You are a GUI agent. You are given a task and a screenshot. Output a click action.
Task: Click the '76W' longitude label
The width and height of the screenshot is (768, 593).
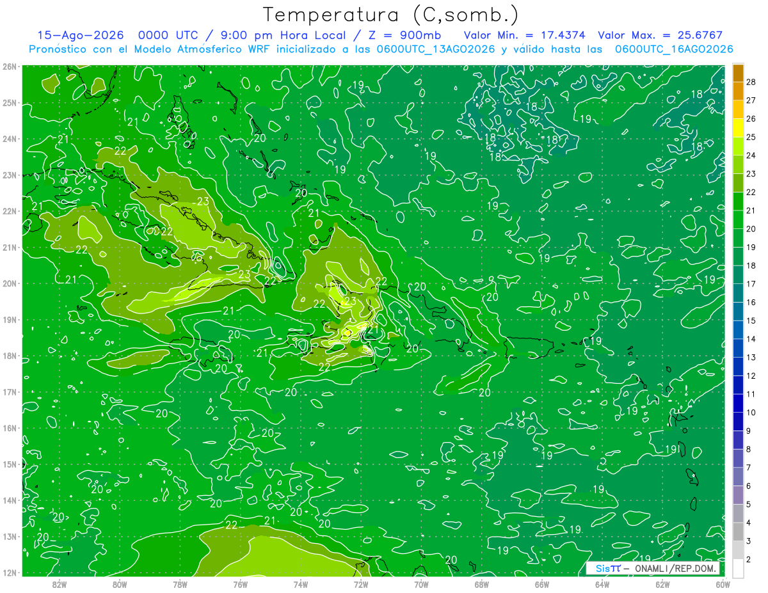pos(240,584)
